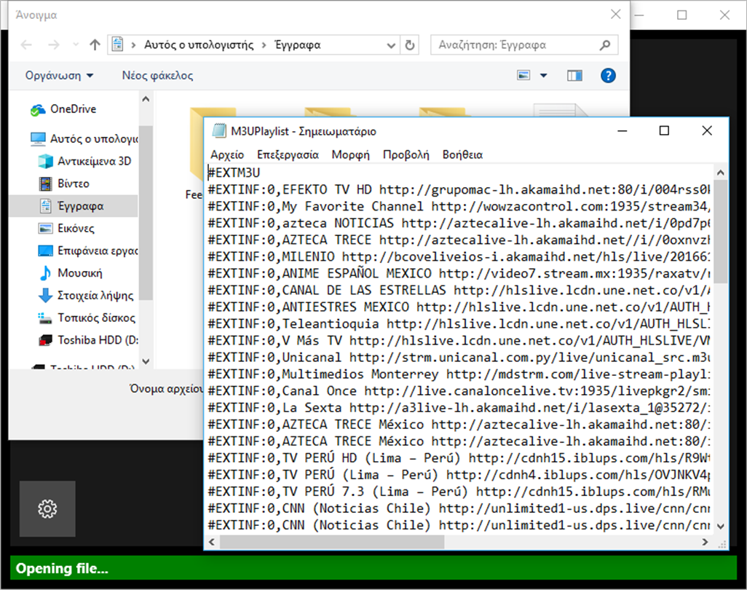This screenshot has width=747, height=590.
Task: Click the My Favorite Channel line
Action: (x=459, y=206)
